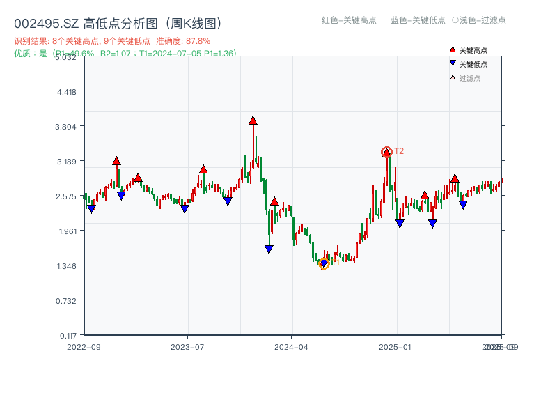
Task: Select the orange-circled lowest low marker
Action: click(324, 265)
